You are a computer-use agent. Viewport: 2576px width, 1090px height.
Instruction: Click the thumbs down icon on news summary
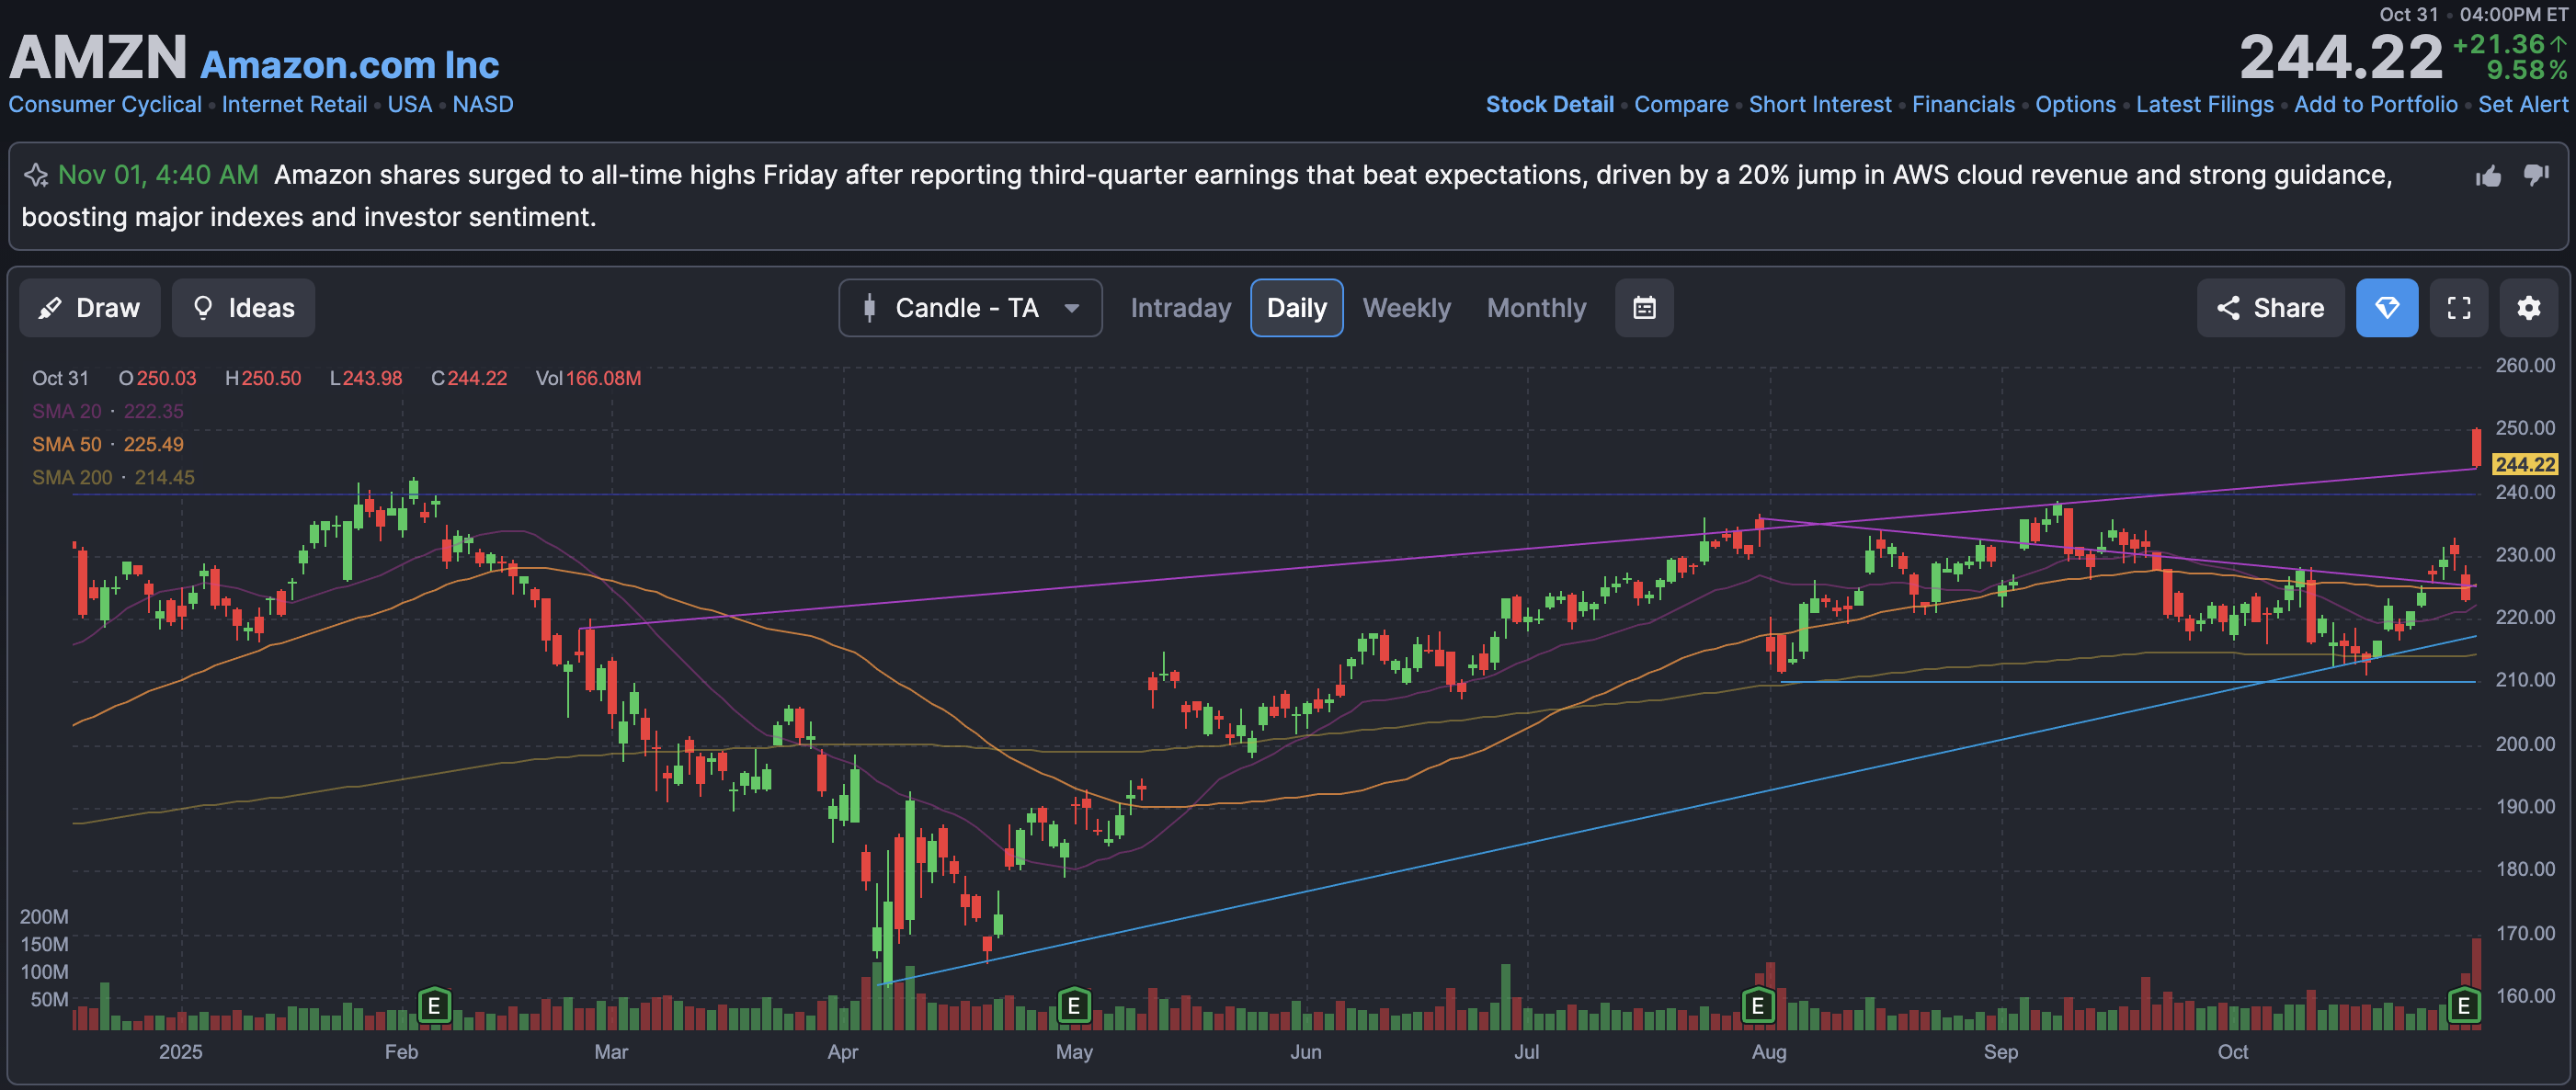point(2536,175)
